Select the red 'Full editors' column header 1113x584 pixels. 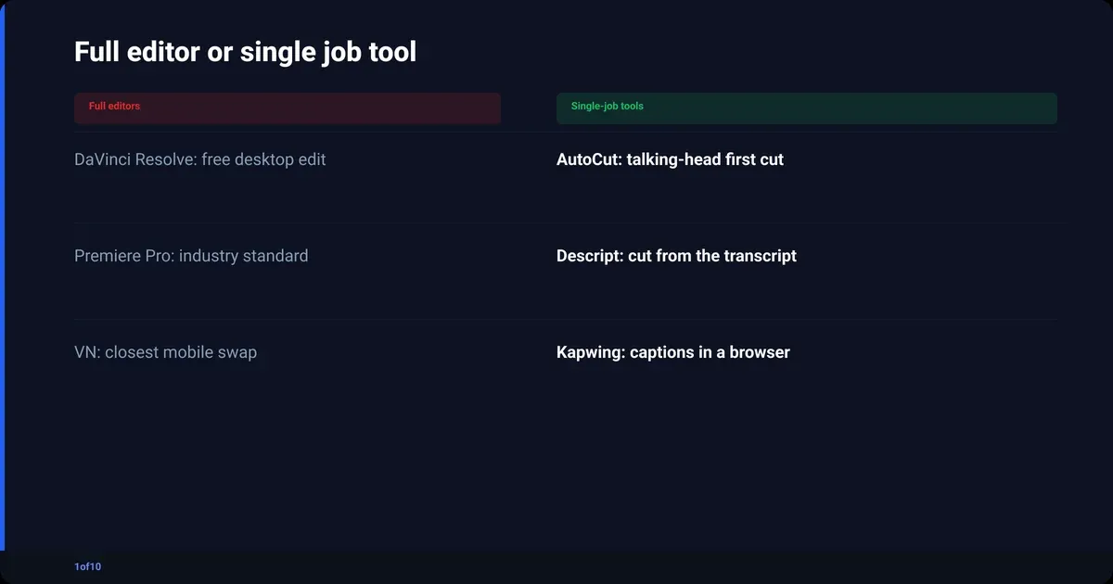coord(288,108)
